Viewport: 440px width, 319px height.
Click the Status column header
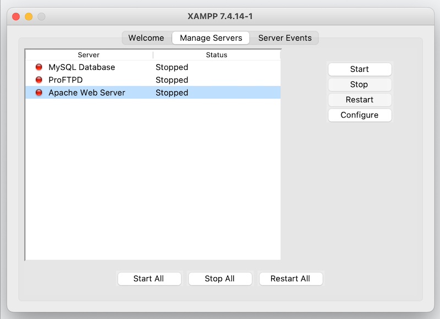coord(217,55)
